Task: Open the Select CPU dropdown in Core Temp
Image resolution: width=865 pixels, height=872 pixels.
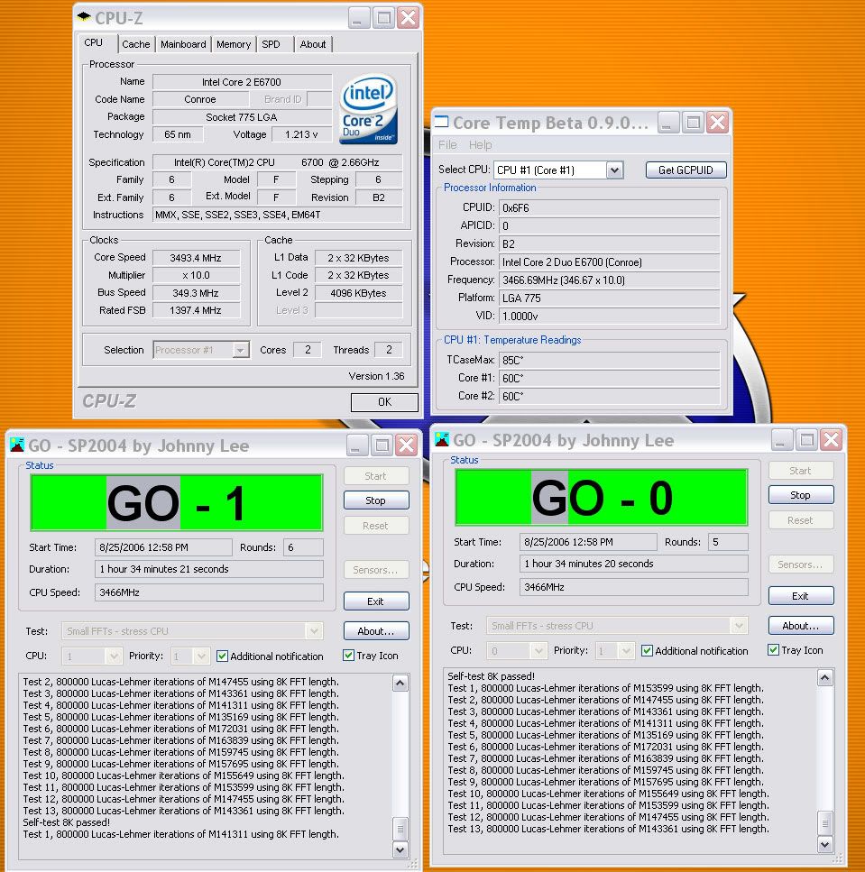Action: 614,170
